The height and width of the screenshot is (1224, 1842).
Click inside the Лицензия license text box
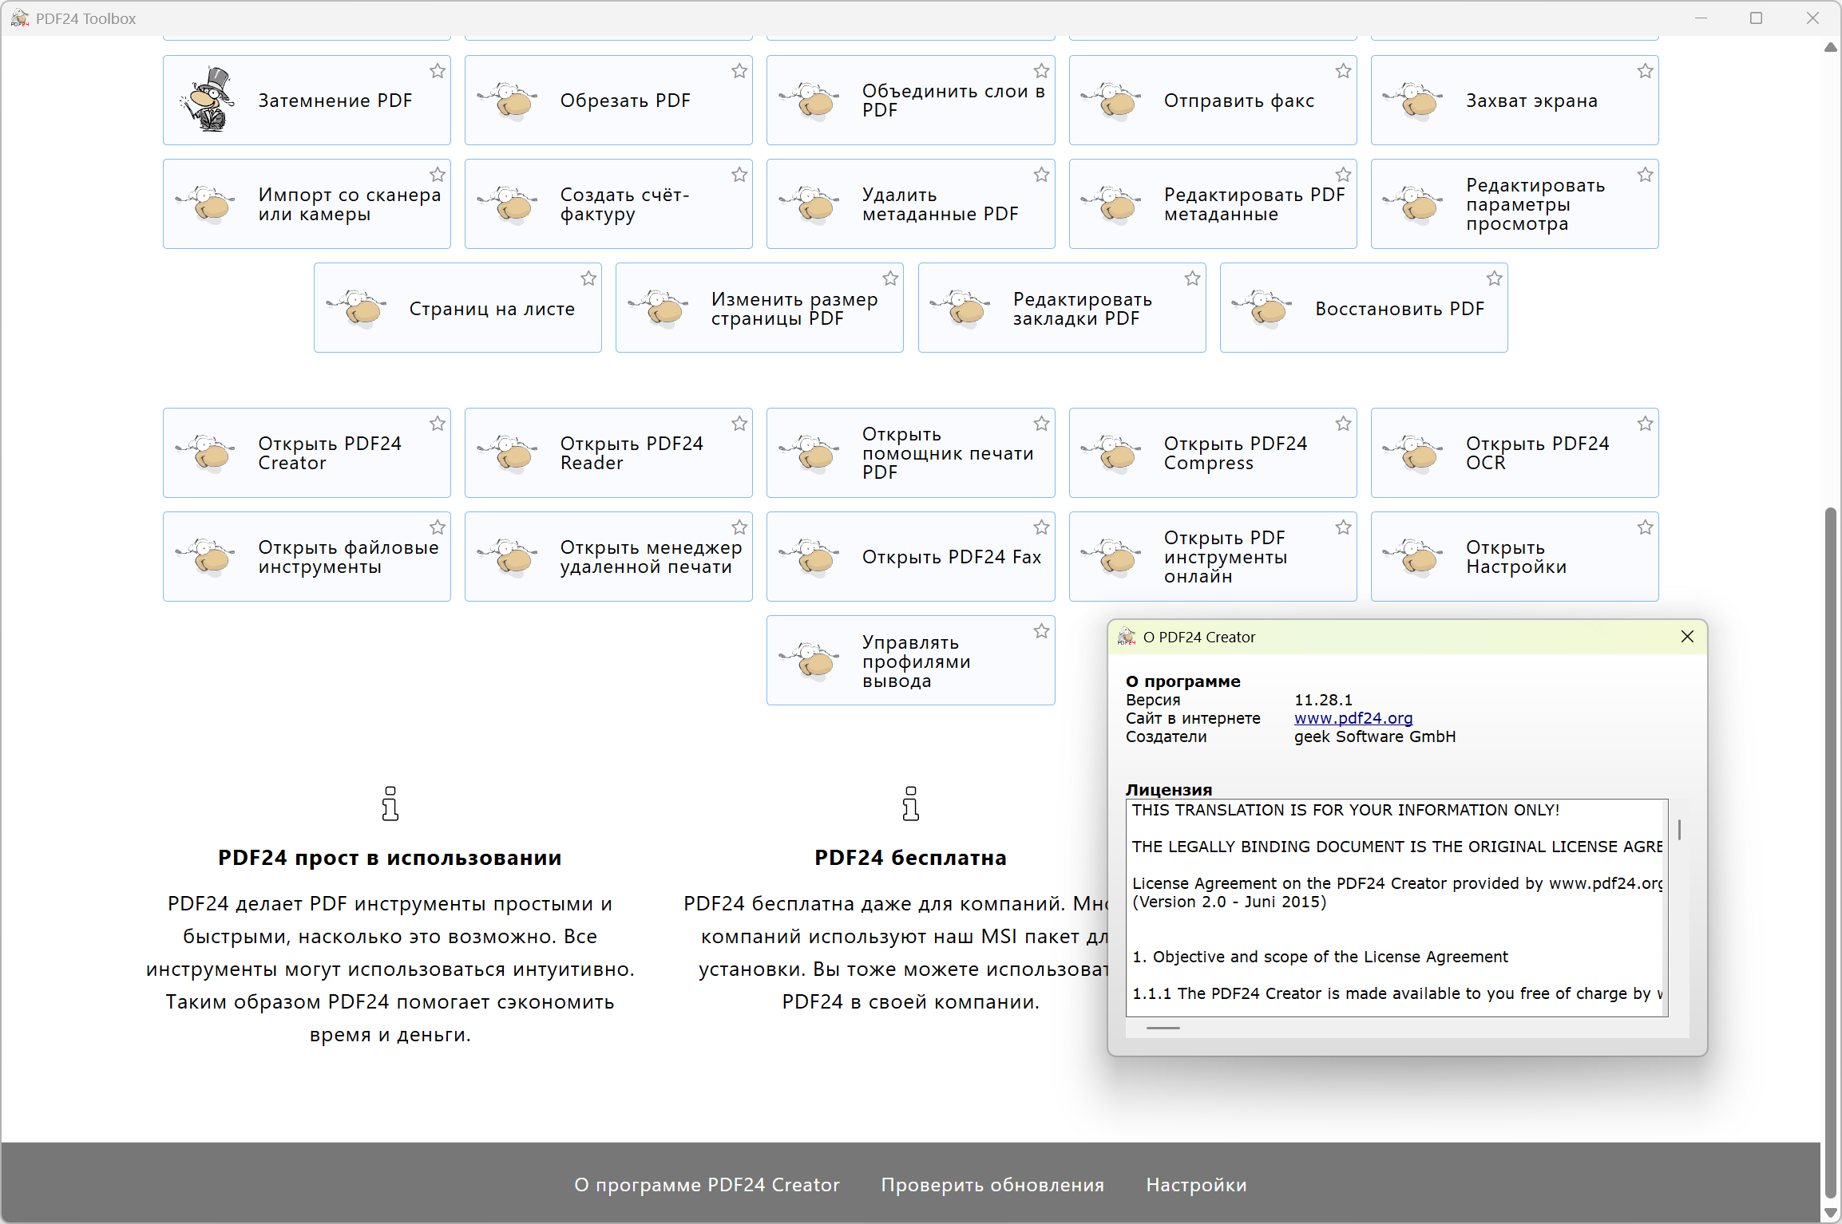point(1396,908)
